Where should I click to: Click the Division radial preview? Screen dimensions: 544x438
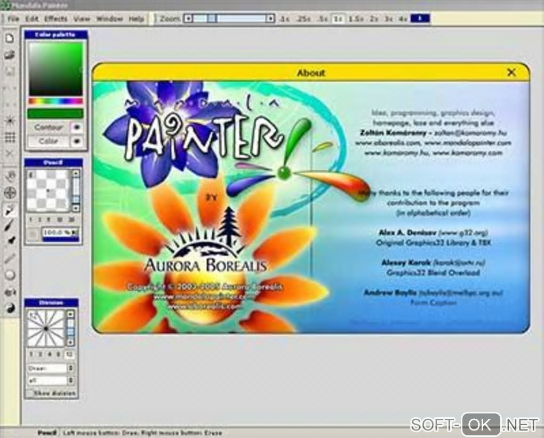(x=46, y=328)
